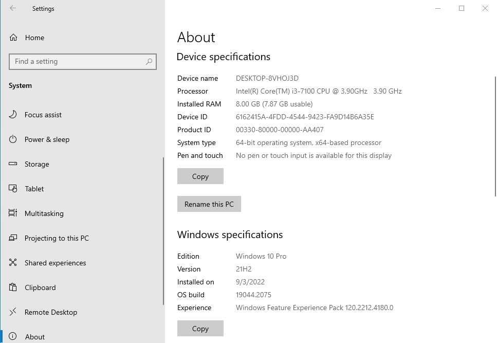
Task: Click the back arrow in Settings header
Action: coord(13,8)
